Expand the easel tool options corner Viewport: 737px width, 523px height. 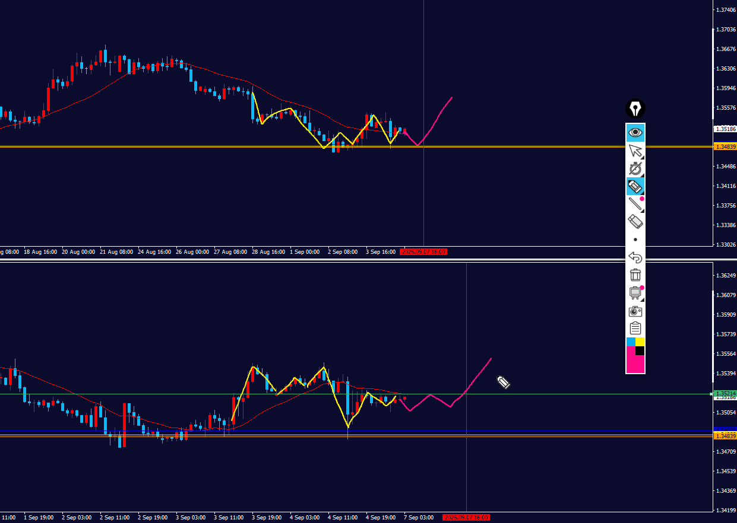642,299
